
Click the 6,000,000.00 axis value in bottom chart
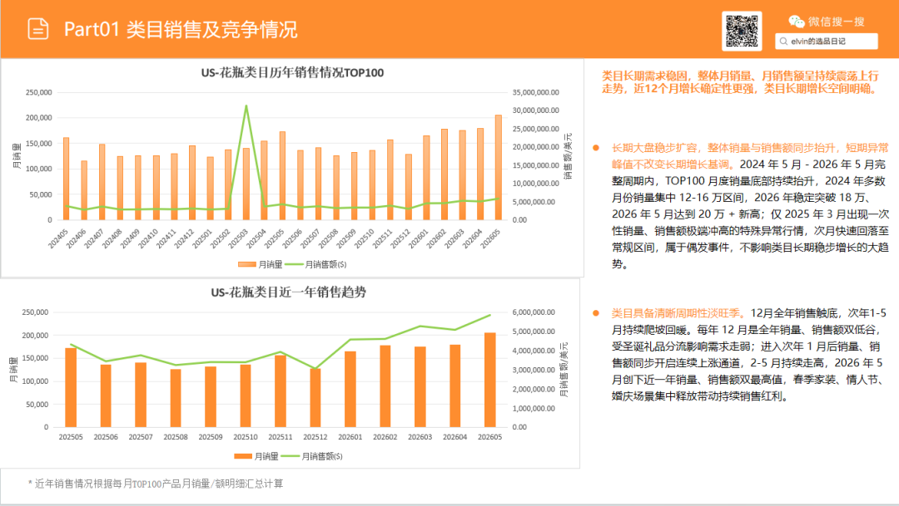pos(534,312)
